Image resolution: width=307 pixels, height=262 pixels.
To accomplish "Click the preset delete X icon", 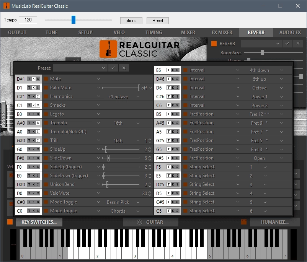I will click(124, 68).
